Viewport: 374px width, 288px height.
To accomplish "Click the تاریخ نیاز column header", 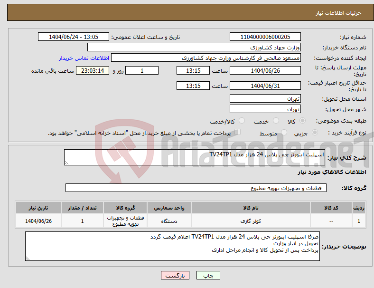I will coord(38,208).
